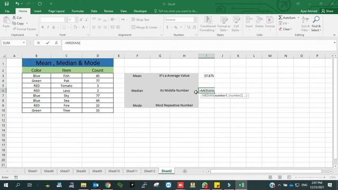Click the Sort & Filter icon
The height and width of the screenshot is (190, 338).
[x=305, y=20]
